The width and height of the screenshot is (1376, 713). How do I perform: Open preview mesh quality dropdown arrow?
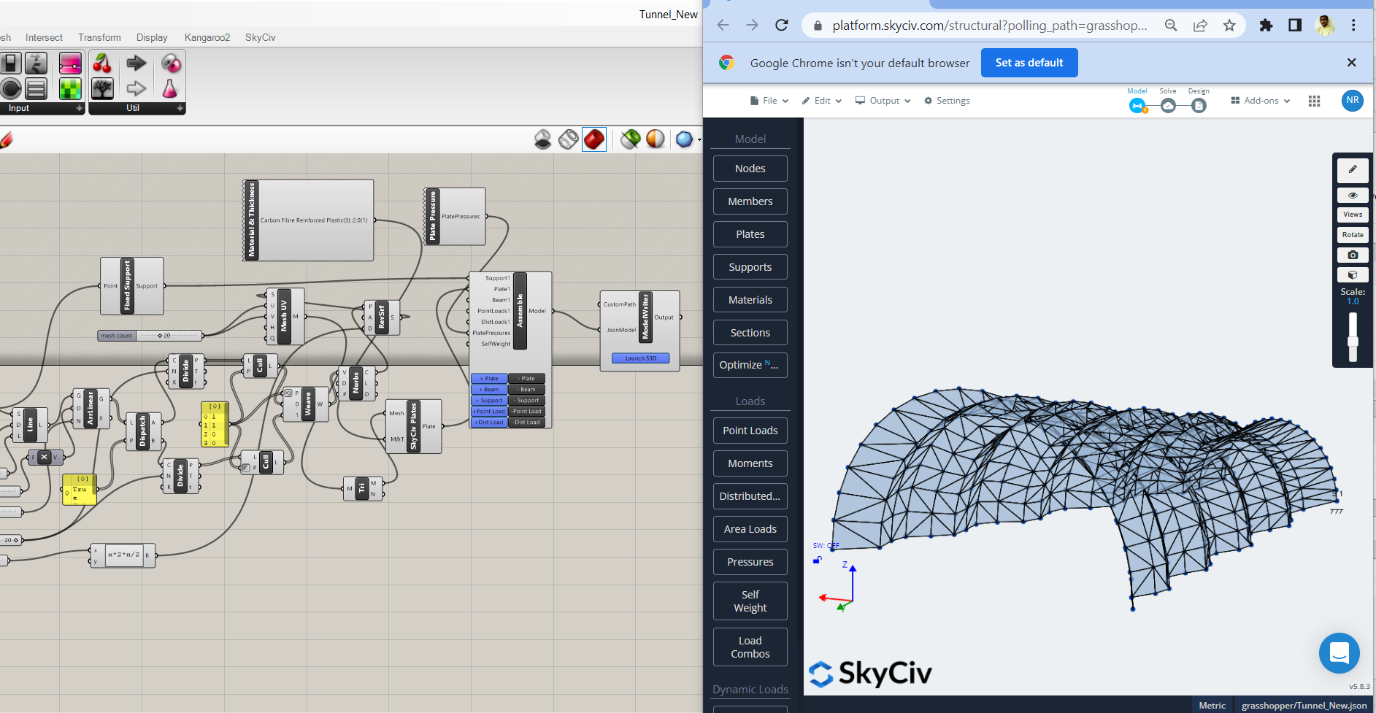pyautogui.click(x=699, y=139)
